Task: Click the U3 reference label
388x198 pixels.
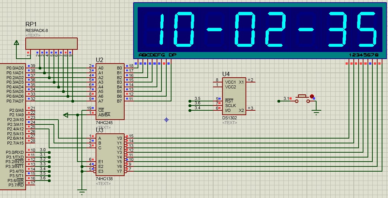Action: click(x=99, y=130)
